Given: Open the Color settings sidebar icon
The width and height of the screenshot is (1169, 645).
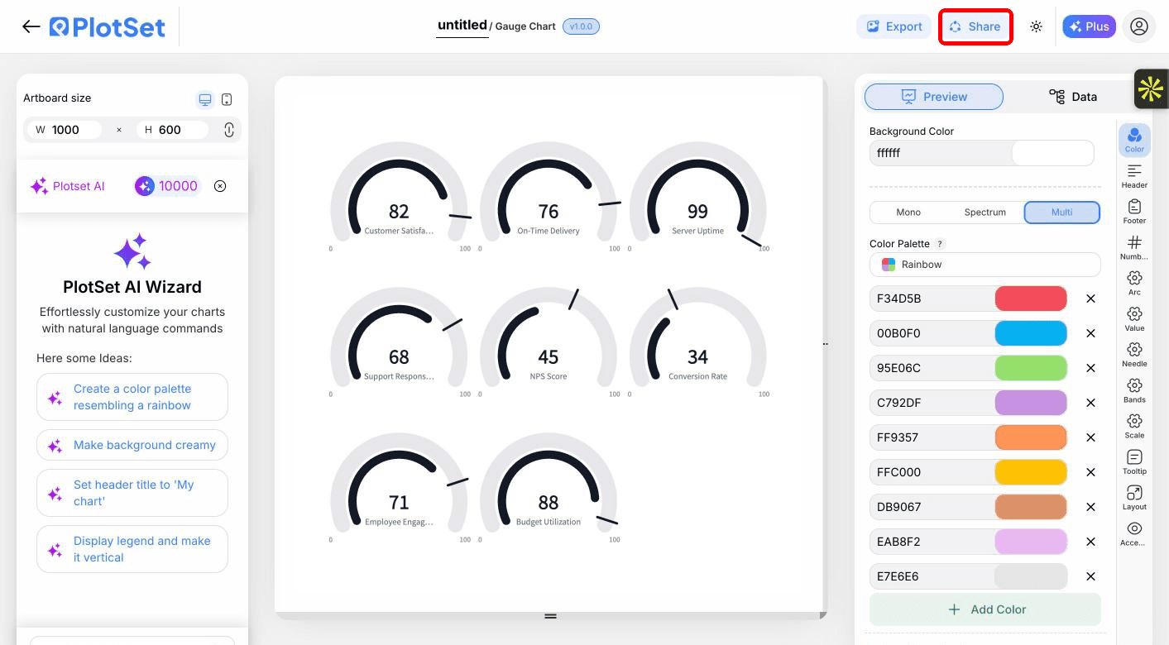Looking at the screenshot, I should click(x=1134, y=139).
